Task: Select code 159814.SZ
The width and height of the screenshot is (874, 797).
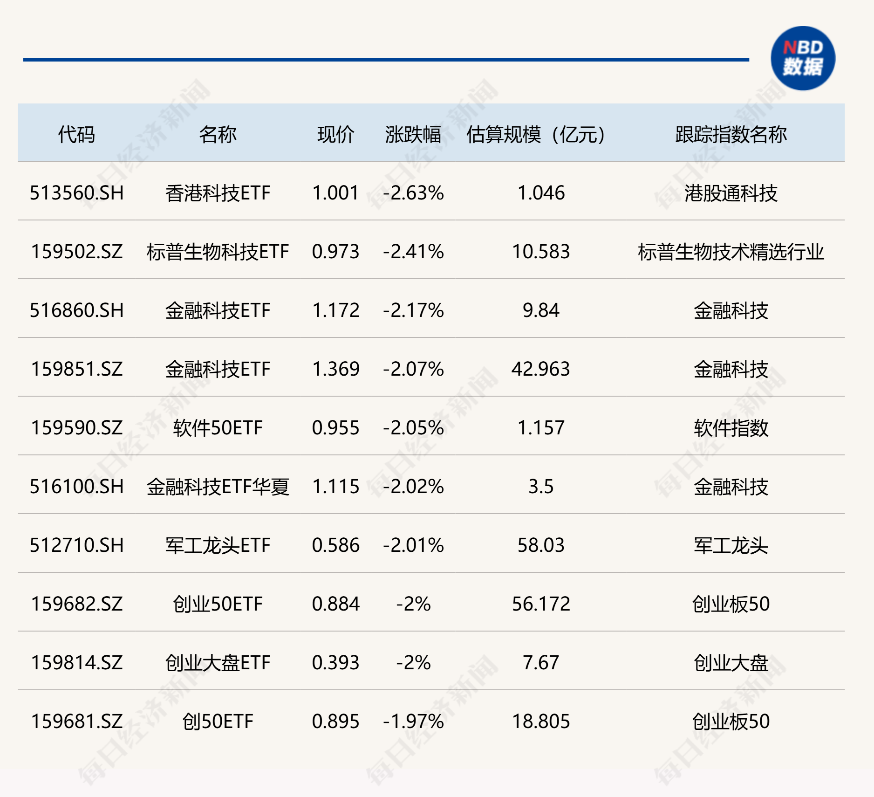Action: tap(77, 663)
